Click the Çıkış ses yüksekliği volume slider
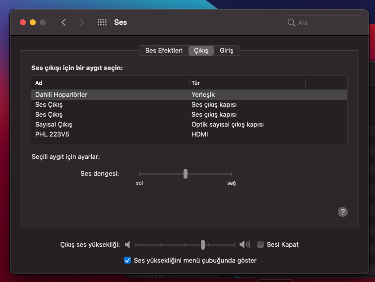 203,245
